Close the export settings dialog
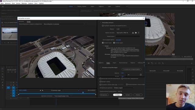The height and width of the screenshot is (110, 195). (143, 18)
